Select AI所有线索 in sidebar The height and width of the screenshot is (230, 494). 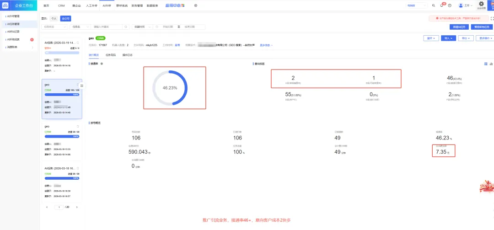coord(19,39)
